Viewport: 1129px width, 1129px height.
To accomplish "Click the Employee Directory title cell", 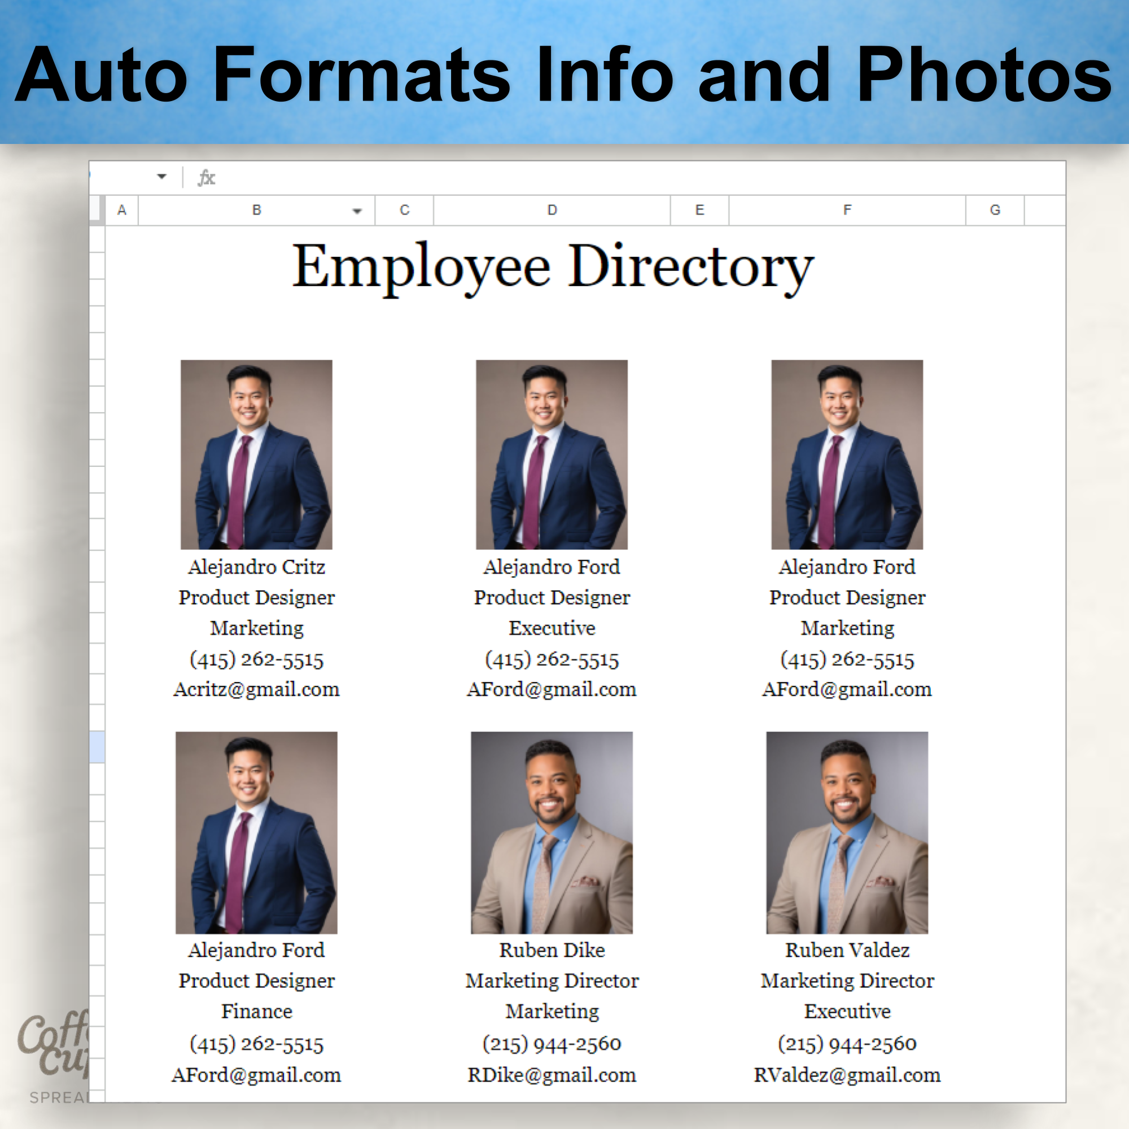I will coord(552,268).
